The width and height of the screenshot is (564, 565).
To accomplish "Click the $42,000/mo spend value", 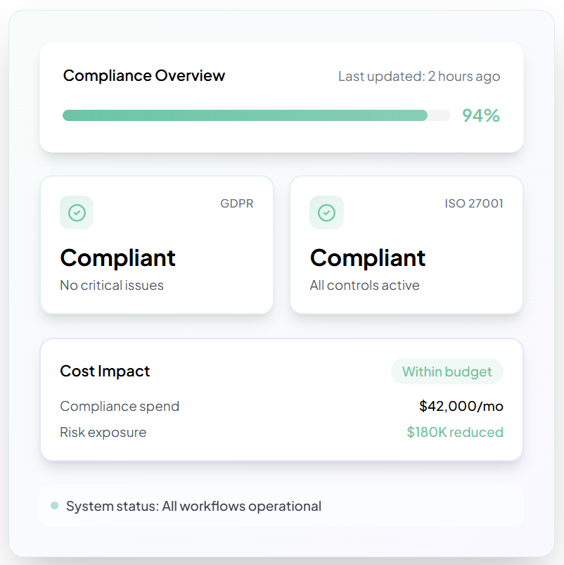I will click(461, 406).
